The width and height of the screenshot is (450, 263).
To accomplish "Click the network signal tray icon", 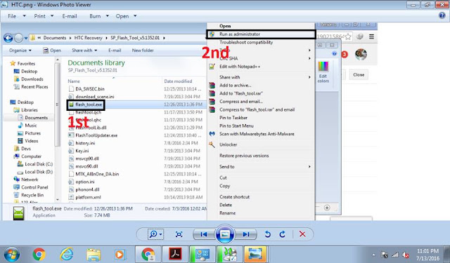I will click(395, 255).
